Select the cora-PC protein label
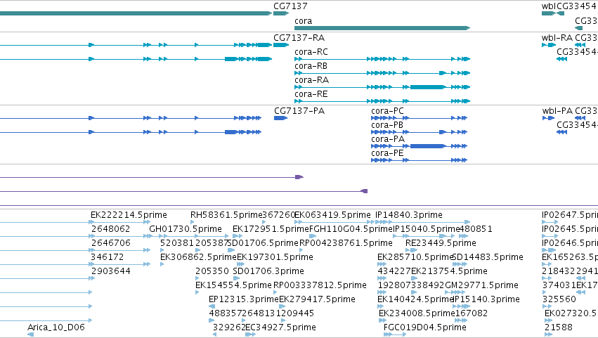598x338 pixels. (x=387, y=111)
